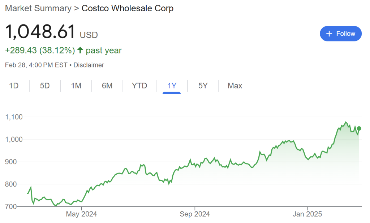Select the 5D time range tab
The image size is (370, 223).
(44, 86)
